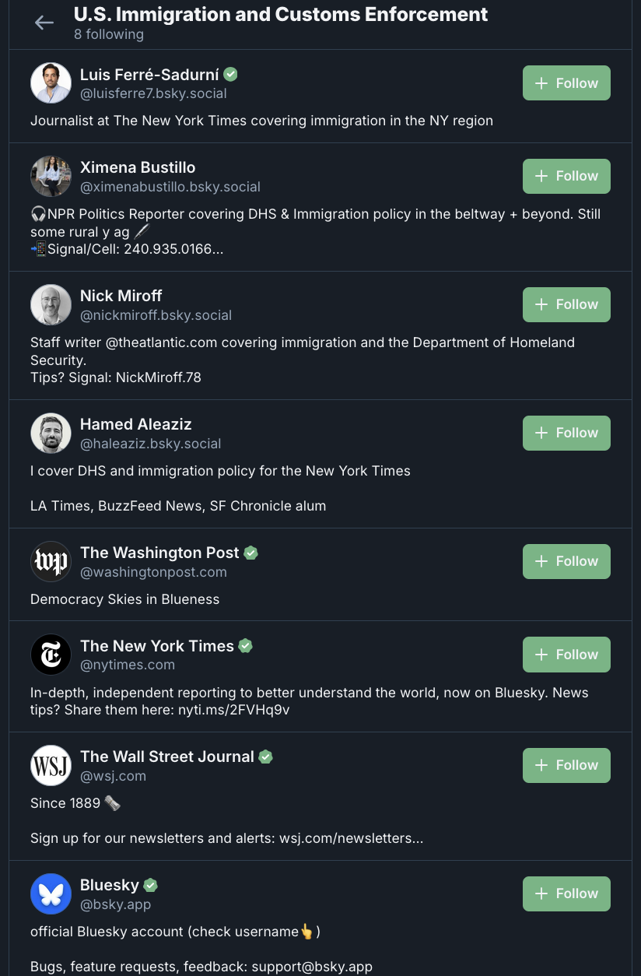641x976 pixels.
Task: Click the Bluesky butterfly logo avatar
Action: pos(51,893)
